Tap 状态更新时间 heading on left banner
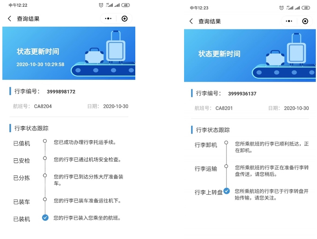 38,51
